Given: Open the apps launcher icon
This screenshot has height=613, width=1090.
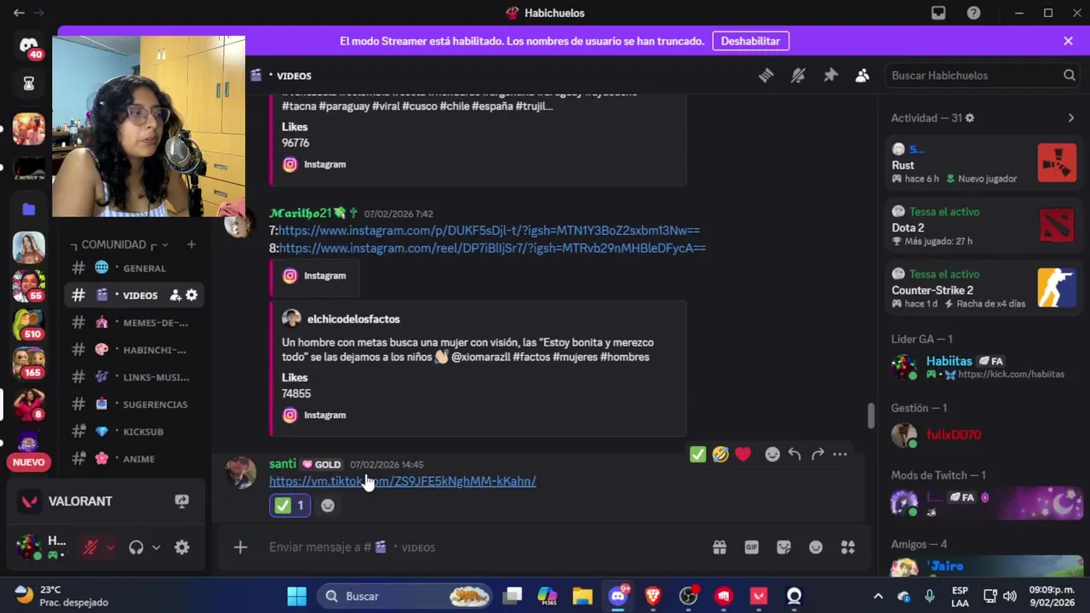Looking at the screenshot, I should (x=847, y=547).
